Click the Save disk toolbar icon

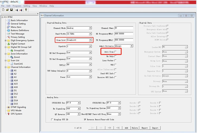[11, 10]
